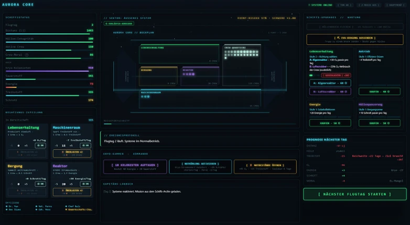Click the Kommando tab label
Screen dimensions: 410x225
tap(141, 154)
